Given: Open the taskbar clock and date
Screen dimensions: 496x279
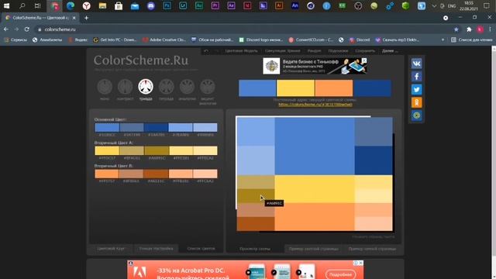Looking at the screenshot, I should (469, 6).
